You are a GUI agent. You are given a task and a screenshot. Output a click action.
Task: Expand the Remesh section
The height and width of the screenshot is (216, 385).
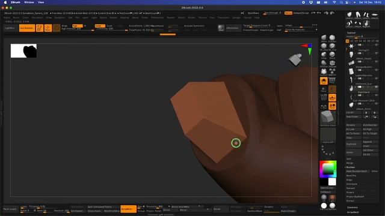tap(351, 188)
